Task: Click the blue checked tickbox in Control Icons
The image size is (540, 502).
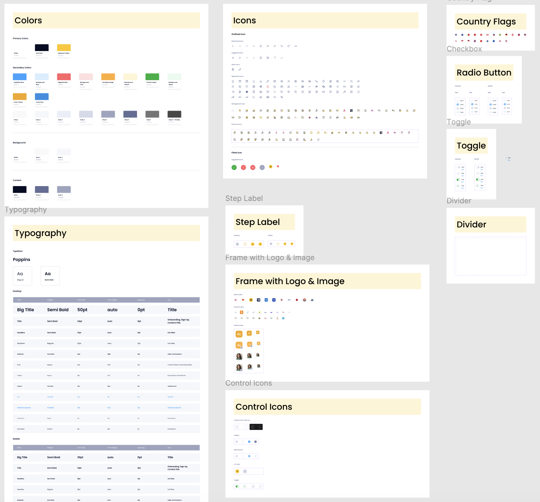Action: tap(249, 442)
